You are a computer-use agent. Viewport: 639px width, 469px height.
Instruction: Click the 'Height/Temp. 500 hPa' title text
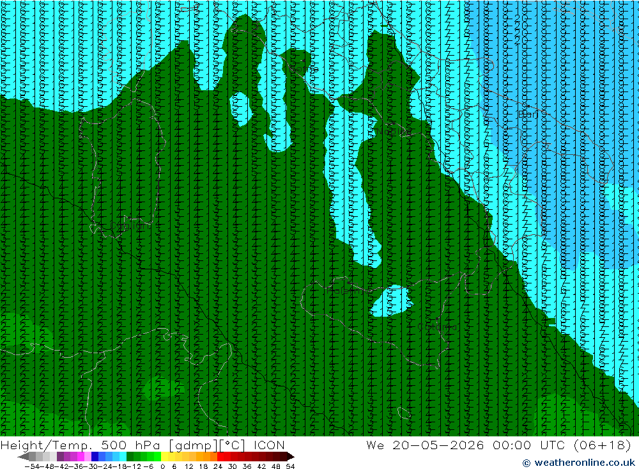[x=81, y=445]
